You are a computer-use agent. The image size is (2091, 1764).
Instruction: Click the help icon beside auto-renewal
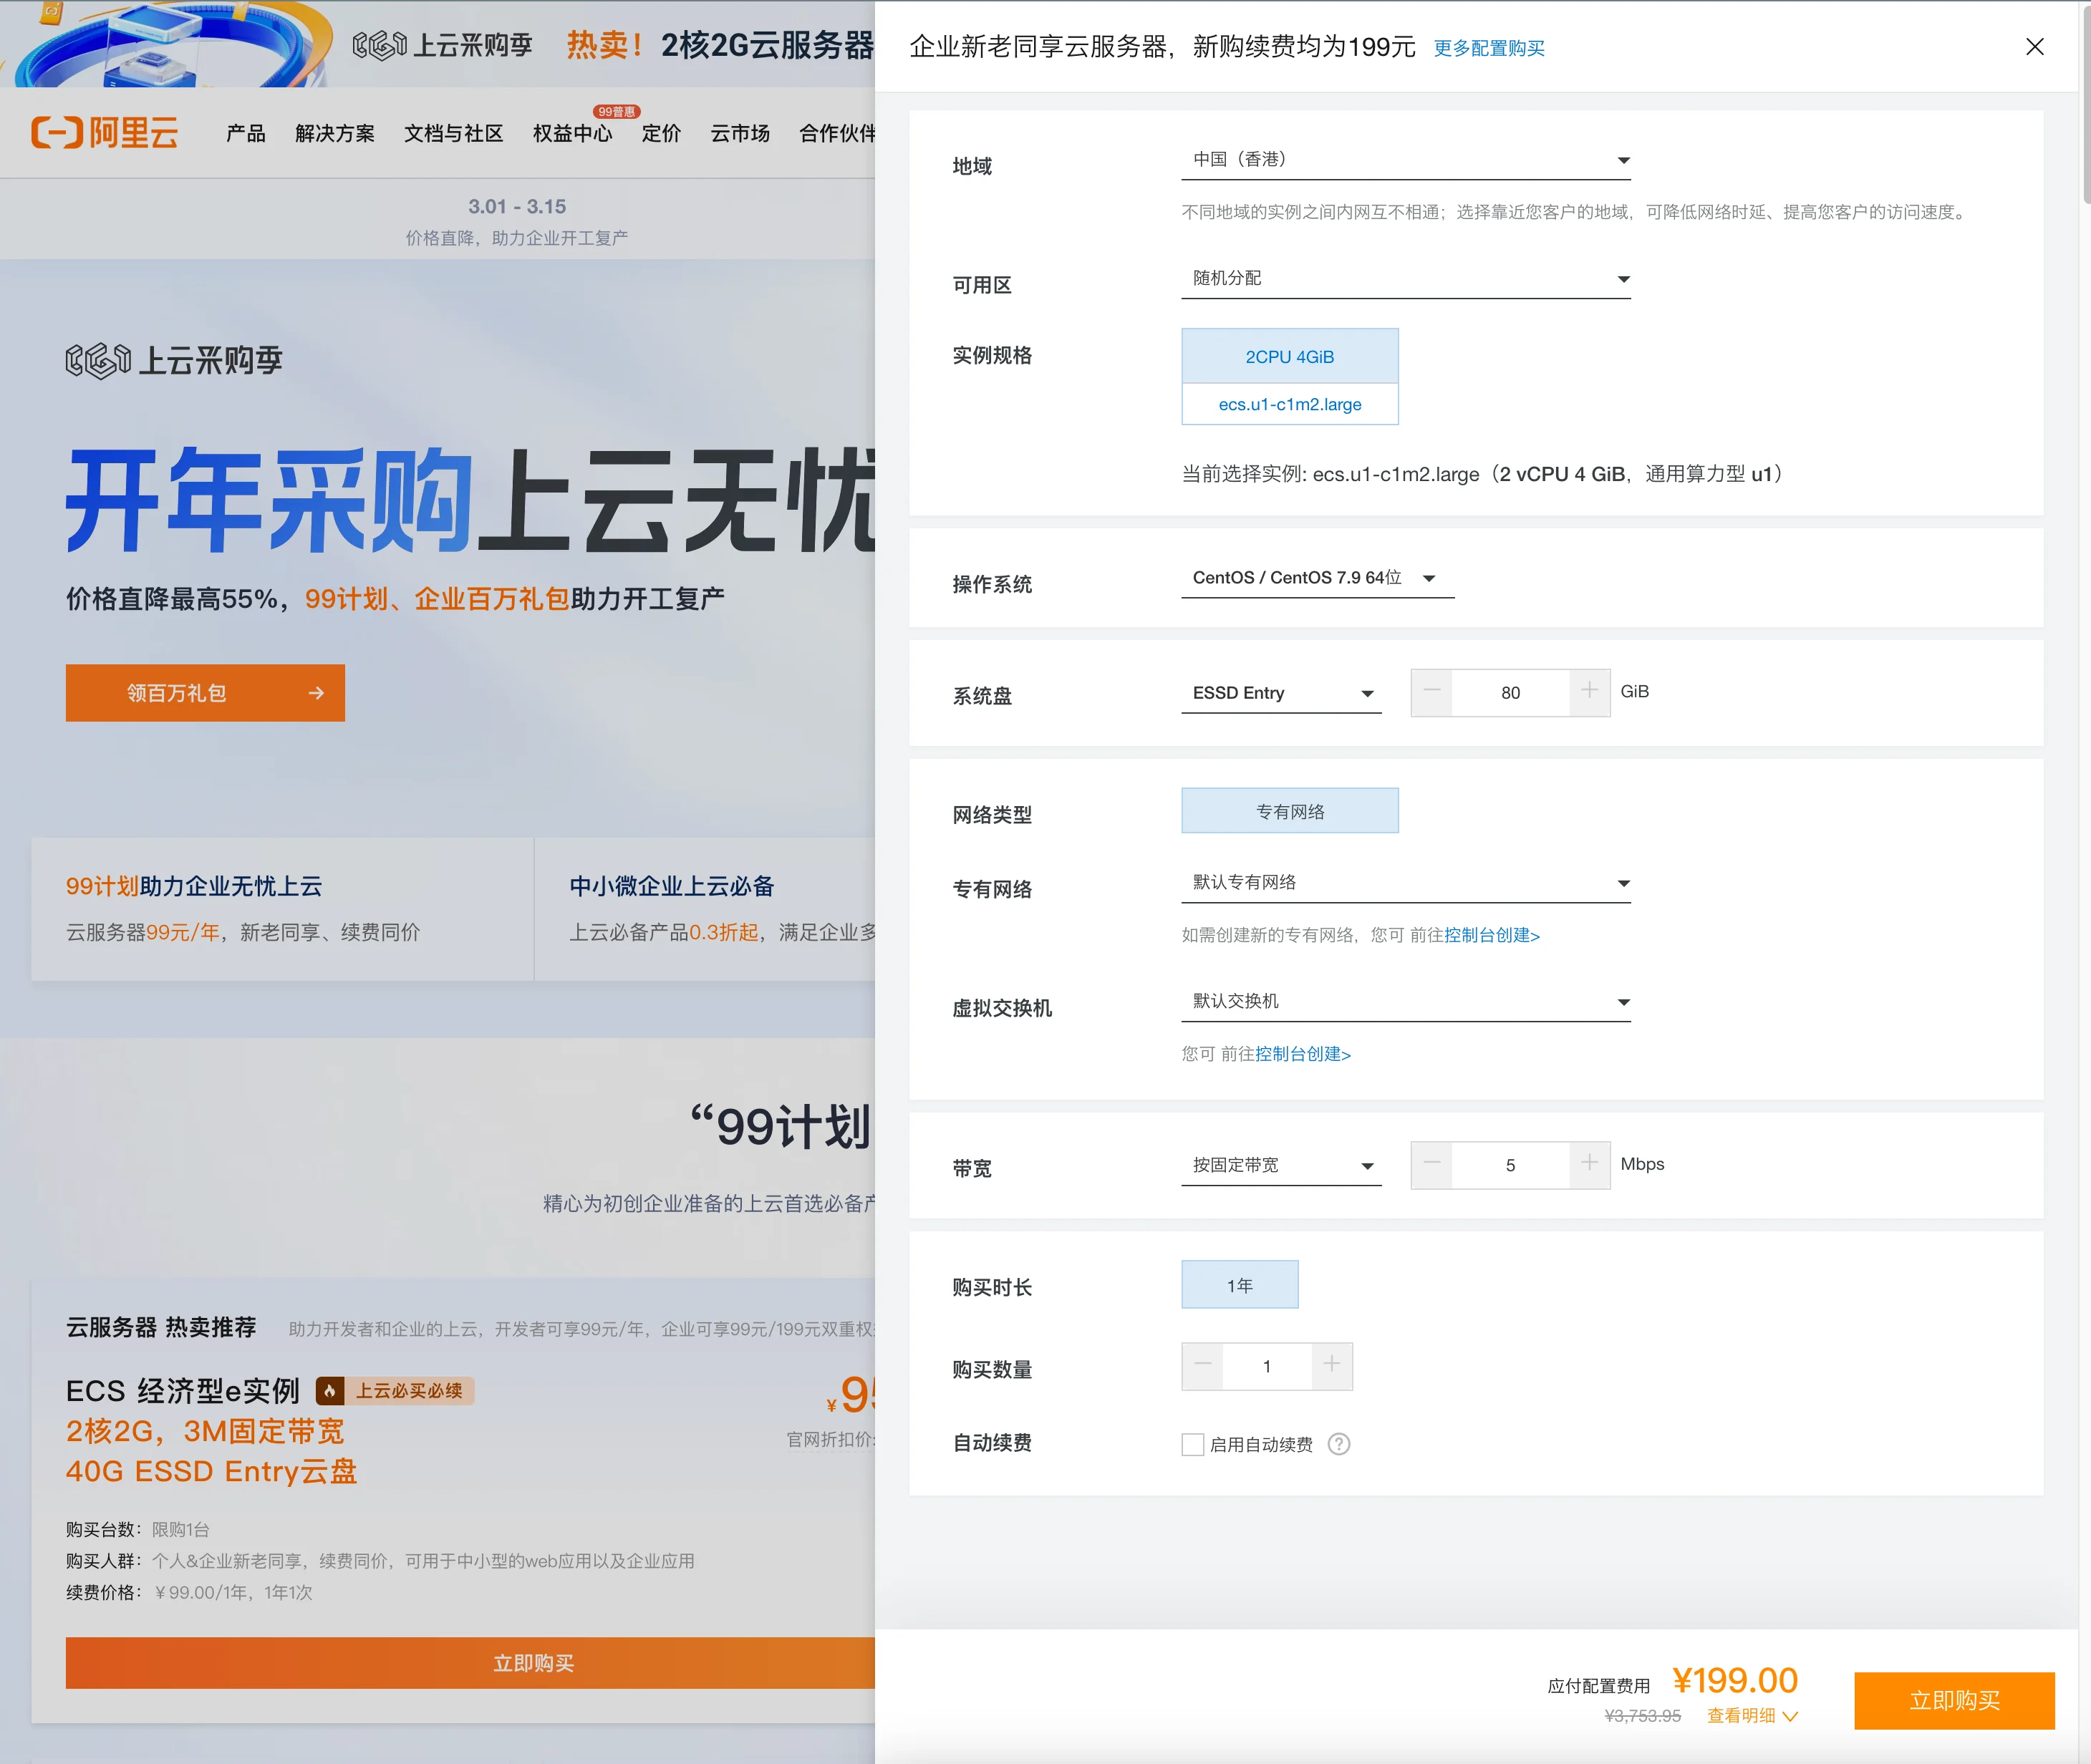click(x=1338, y=1444)
